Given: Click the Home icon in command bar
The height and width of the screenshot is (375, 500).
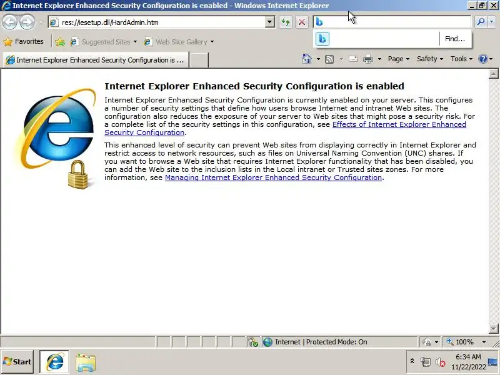Looking at the screenshot, I should (306, 59).
